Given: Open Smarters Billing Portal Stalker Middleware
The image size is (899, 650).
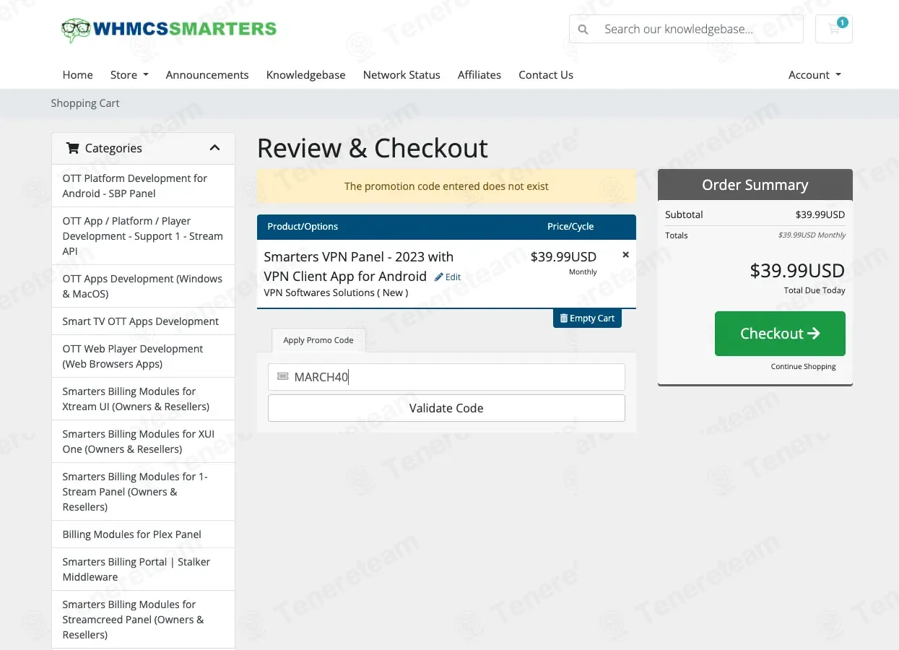Looking at the screenshot, I should 143,569.
